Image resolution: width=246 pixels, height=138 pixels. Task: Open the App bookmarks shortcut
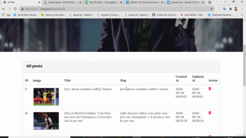click(x=6, y=15)
